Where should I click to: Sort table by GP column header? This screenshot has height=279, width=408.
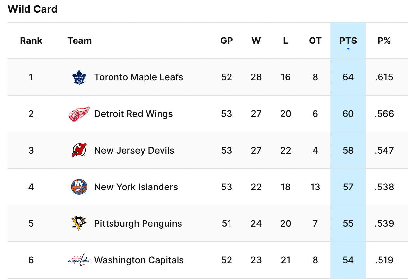227,41
